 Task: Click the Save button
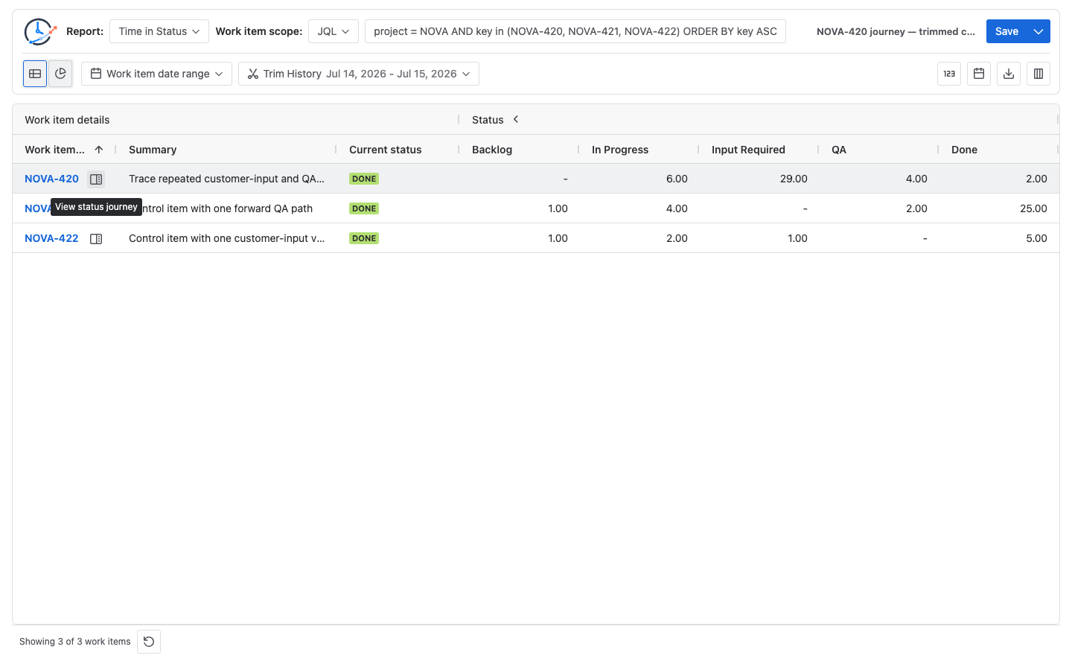(1006, 31)
